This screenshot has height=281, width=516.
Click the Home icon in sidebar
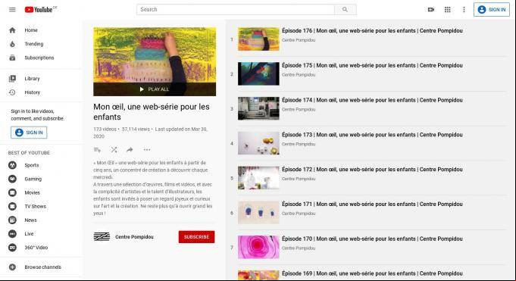click(12, 30)
